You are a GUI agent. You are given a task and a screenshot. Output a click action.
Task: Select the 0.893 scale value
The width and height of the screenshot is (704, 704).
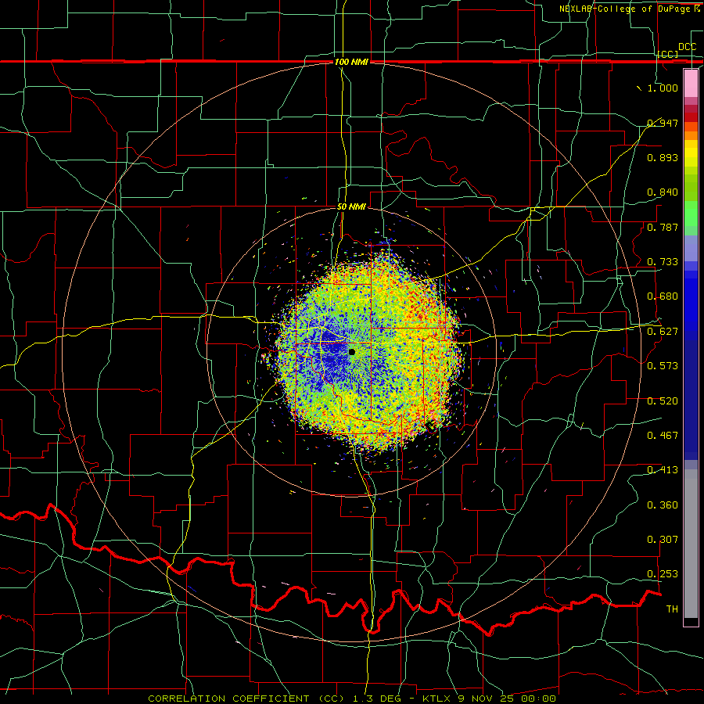[x=663, y=157]
